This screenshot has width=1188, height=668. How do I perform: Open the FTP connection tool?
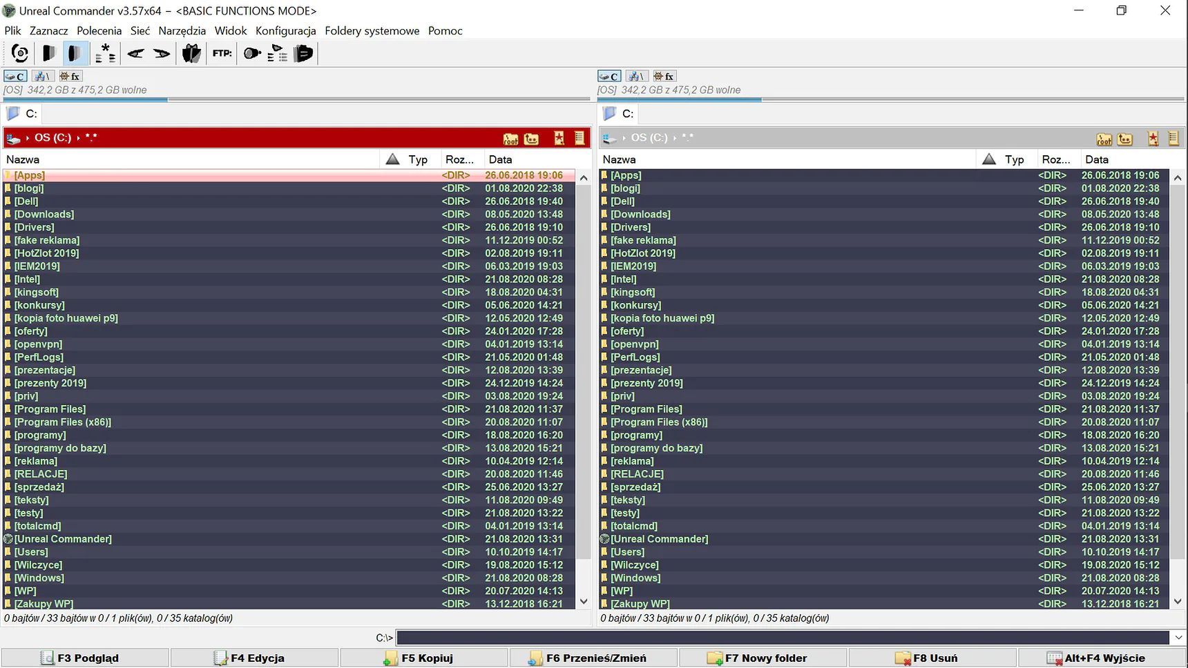click(222, 53)
